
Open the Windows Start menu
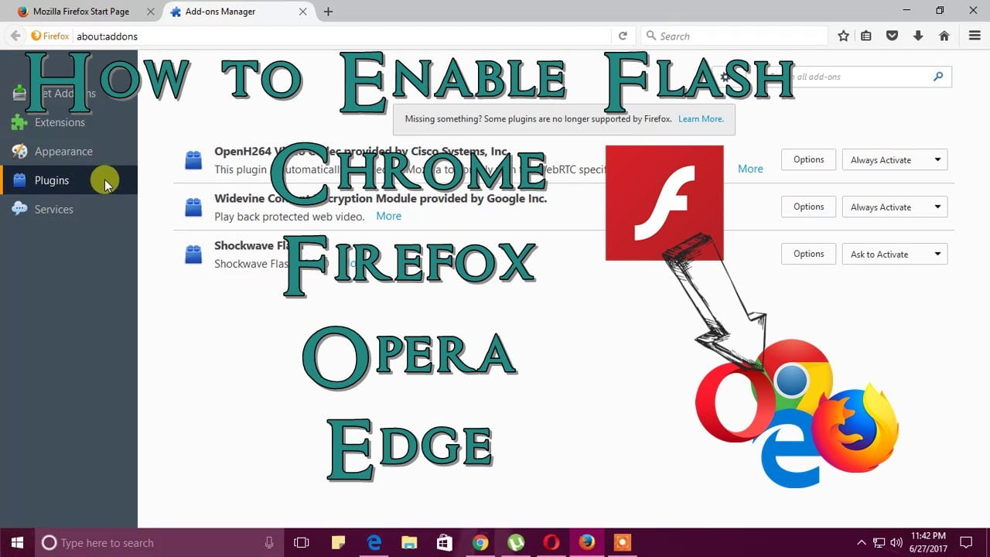17,542
